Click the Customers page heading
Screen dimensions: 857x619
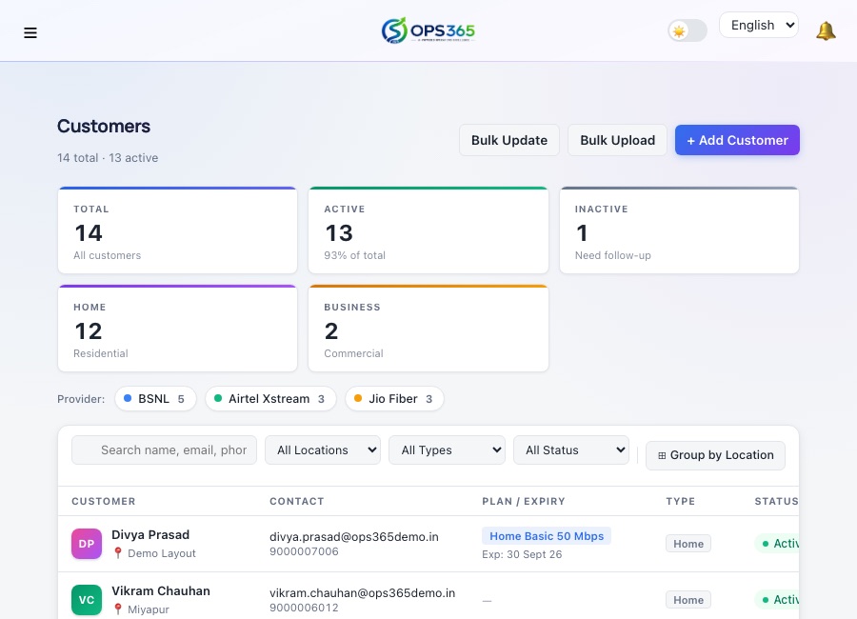(x=104, y=127)
